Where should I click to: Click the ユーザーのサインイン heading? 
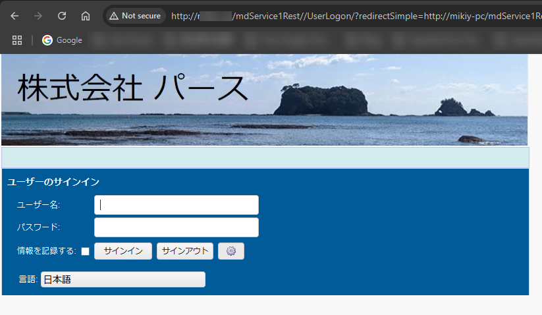53,182
